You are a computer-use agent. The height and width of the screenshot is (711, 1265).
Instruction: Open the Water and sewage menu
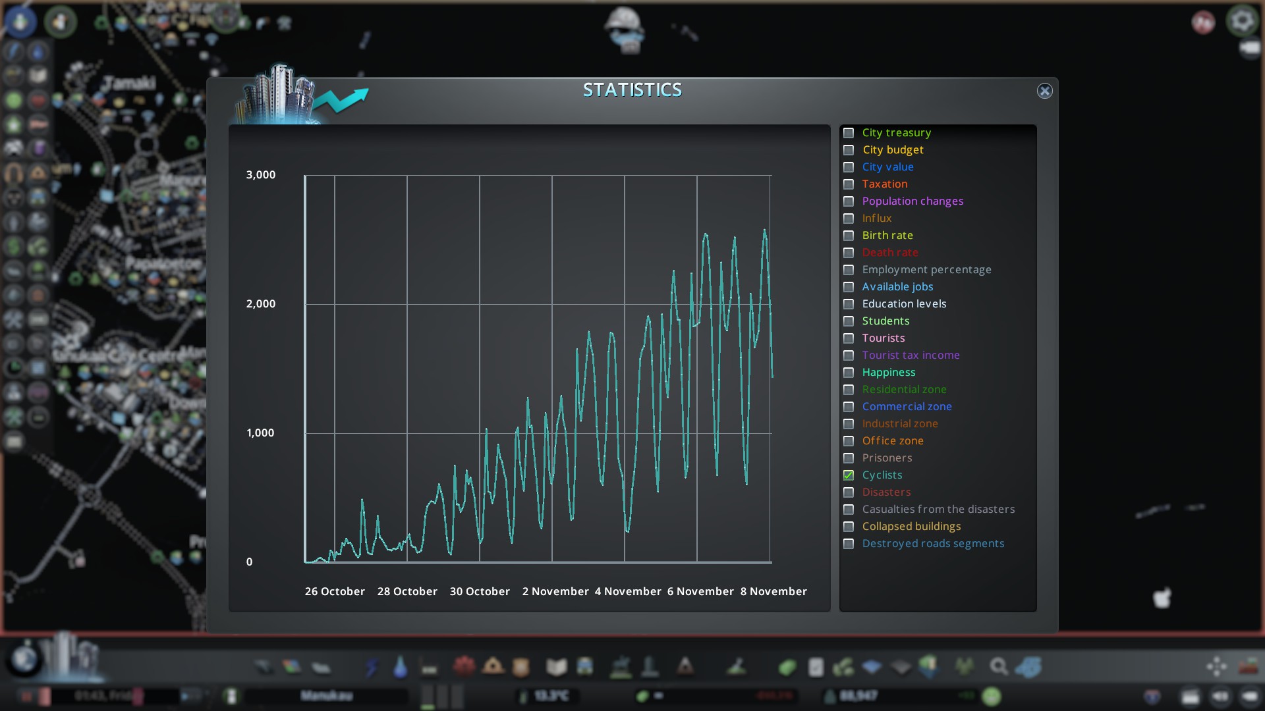400,668
